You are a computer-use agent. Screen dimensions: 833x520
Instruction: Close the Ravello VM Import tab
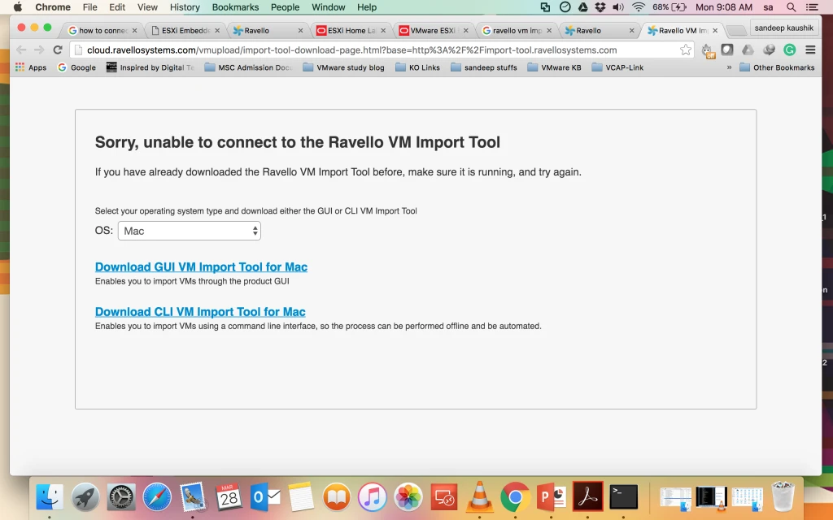[715, 31]
